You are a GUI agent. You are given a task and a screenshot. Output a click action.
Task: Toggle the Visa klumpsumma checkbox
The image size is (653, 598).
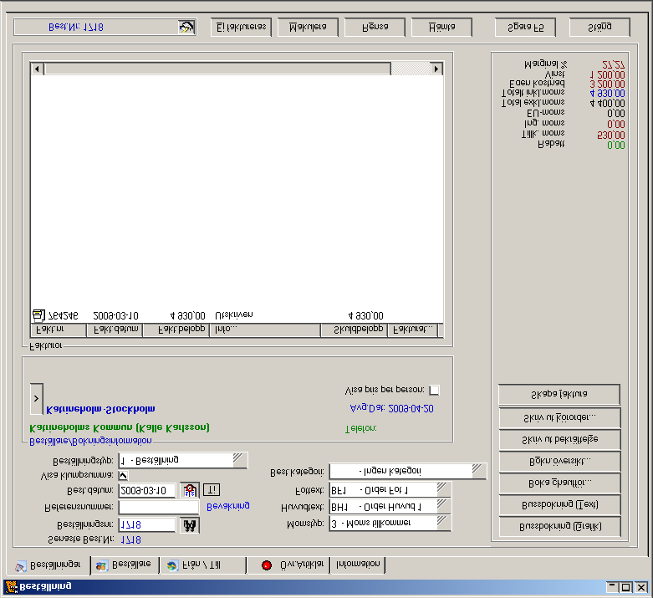coord(123,475)
